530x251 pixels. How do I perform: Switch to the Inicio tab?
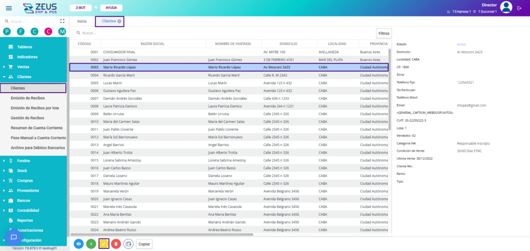[x=82, y=21]
